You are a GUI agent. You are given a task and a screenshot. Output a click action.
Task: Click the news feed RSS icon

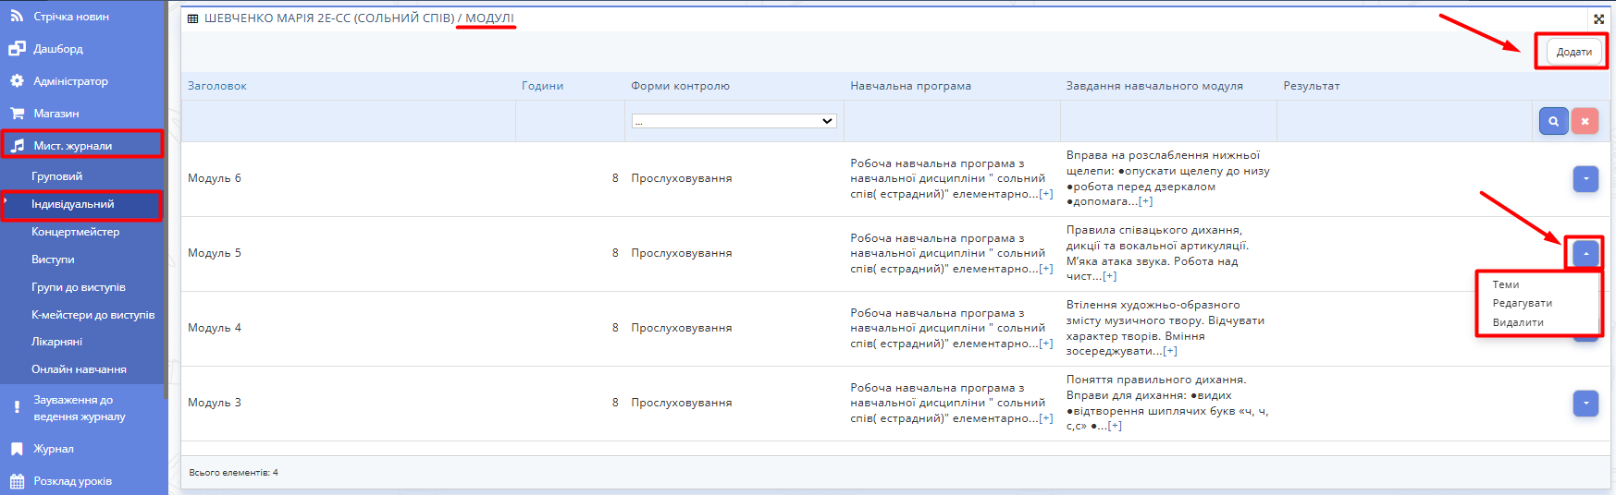[17, 17]
